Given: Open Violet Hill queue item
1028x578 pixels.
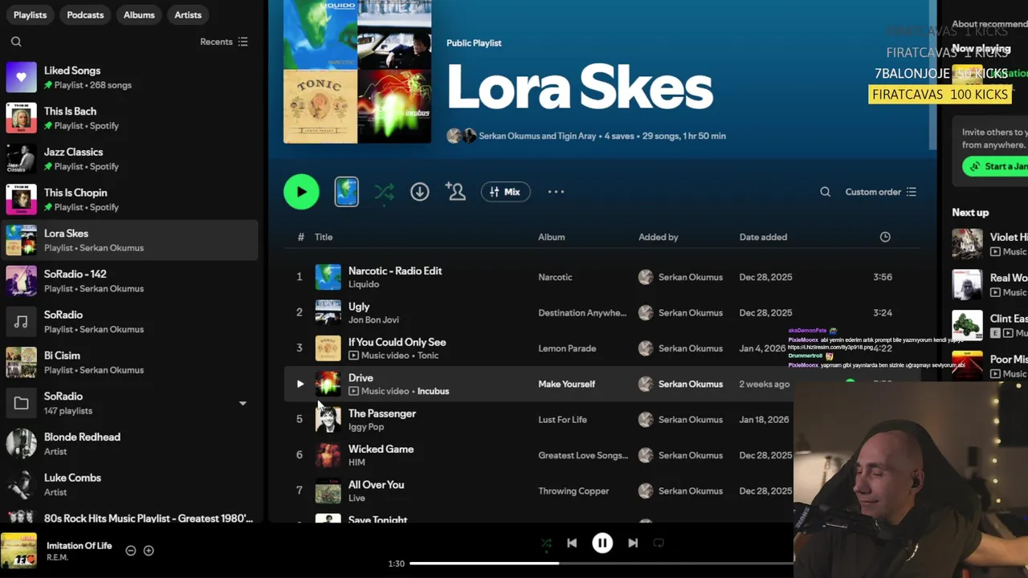Looking at the screenshot, I should (x=989, y=244).
